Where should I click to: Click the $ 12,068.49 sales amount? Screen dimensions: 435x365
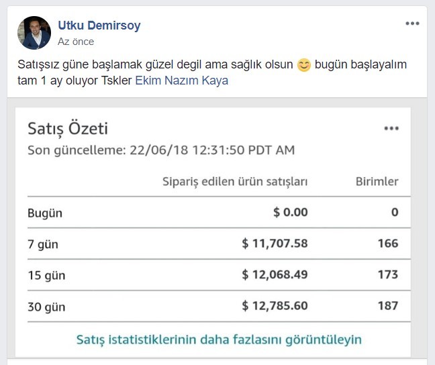tap(275, 274)
